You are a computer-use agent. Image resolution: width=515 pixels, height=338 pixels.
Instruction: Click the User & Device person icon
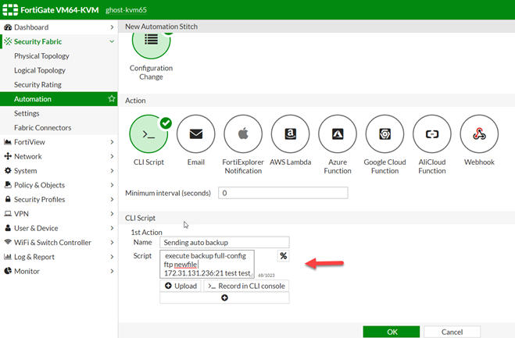(x=8, y=228)
